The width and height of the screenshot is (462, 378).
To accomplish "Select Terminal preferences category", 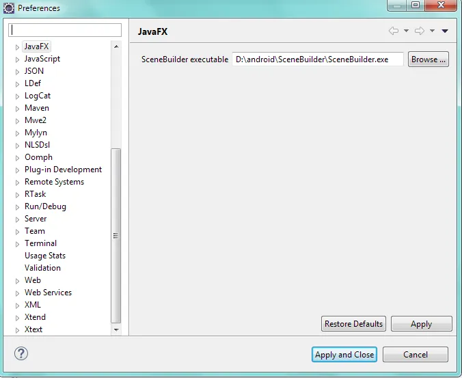I will [40, 243].
